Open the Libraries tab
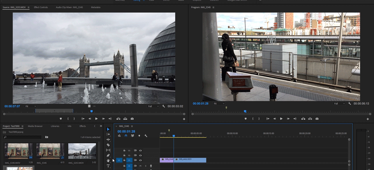 click(x=55, y=126)
